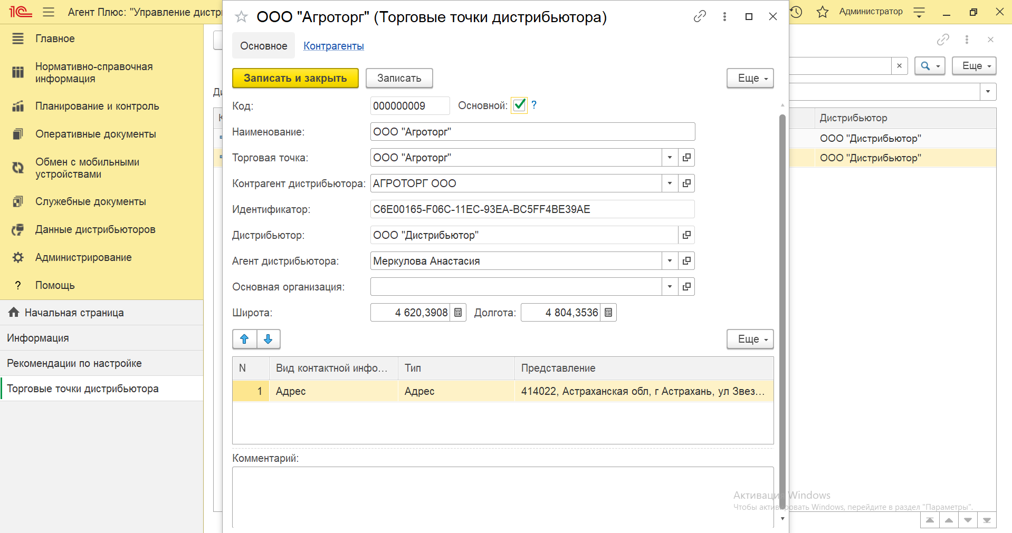Open Оперативные документы section
1012x533 pixels.
(x=101, y=134)
